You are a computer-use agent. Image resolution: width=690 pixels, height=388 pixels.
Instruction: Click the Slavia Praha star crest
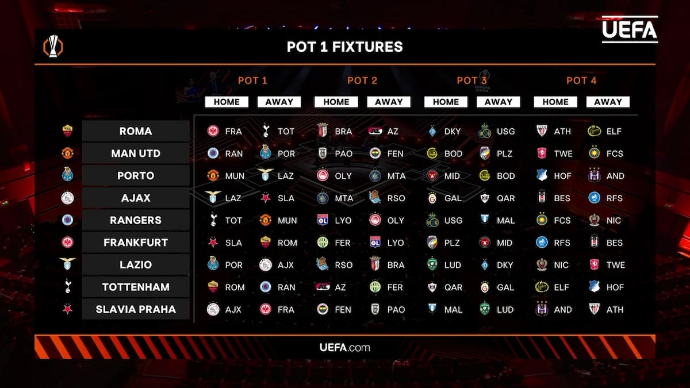pos(68,309)
